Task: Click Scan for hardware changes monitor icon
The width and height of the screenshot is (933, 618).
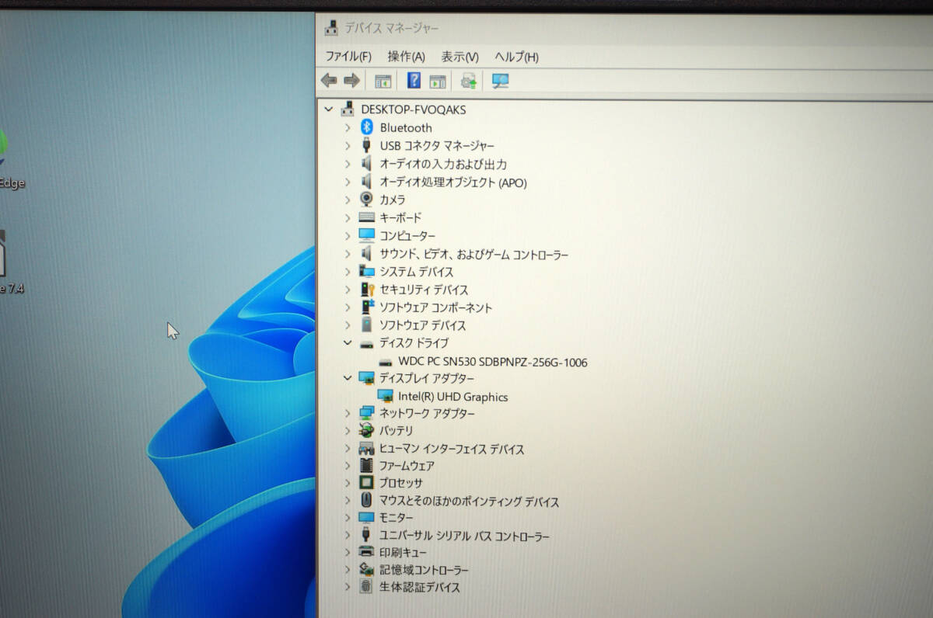Action: (x=500, y=81)
